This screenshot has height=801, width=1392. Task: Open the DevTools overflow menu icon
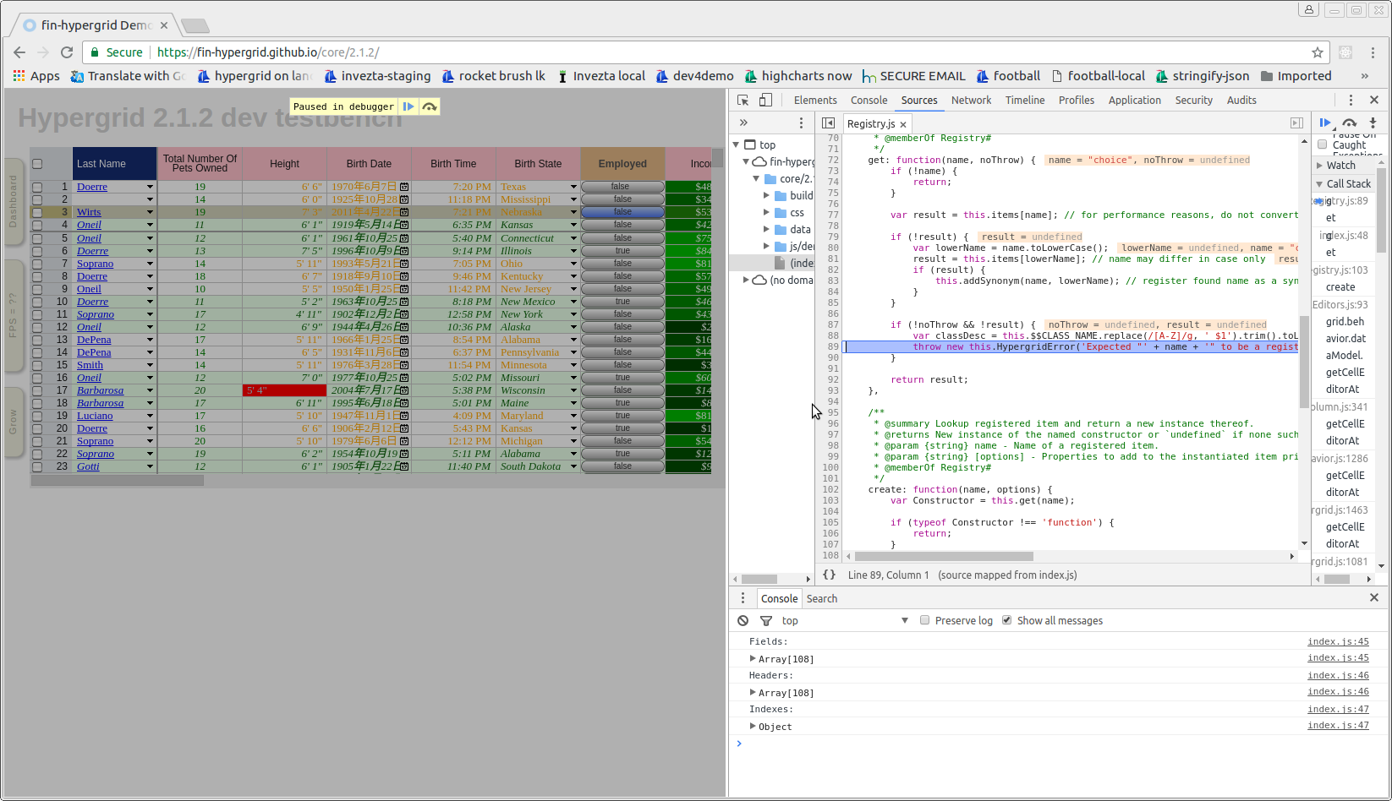[x=1351, y=100]
